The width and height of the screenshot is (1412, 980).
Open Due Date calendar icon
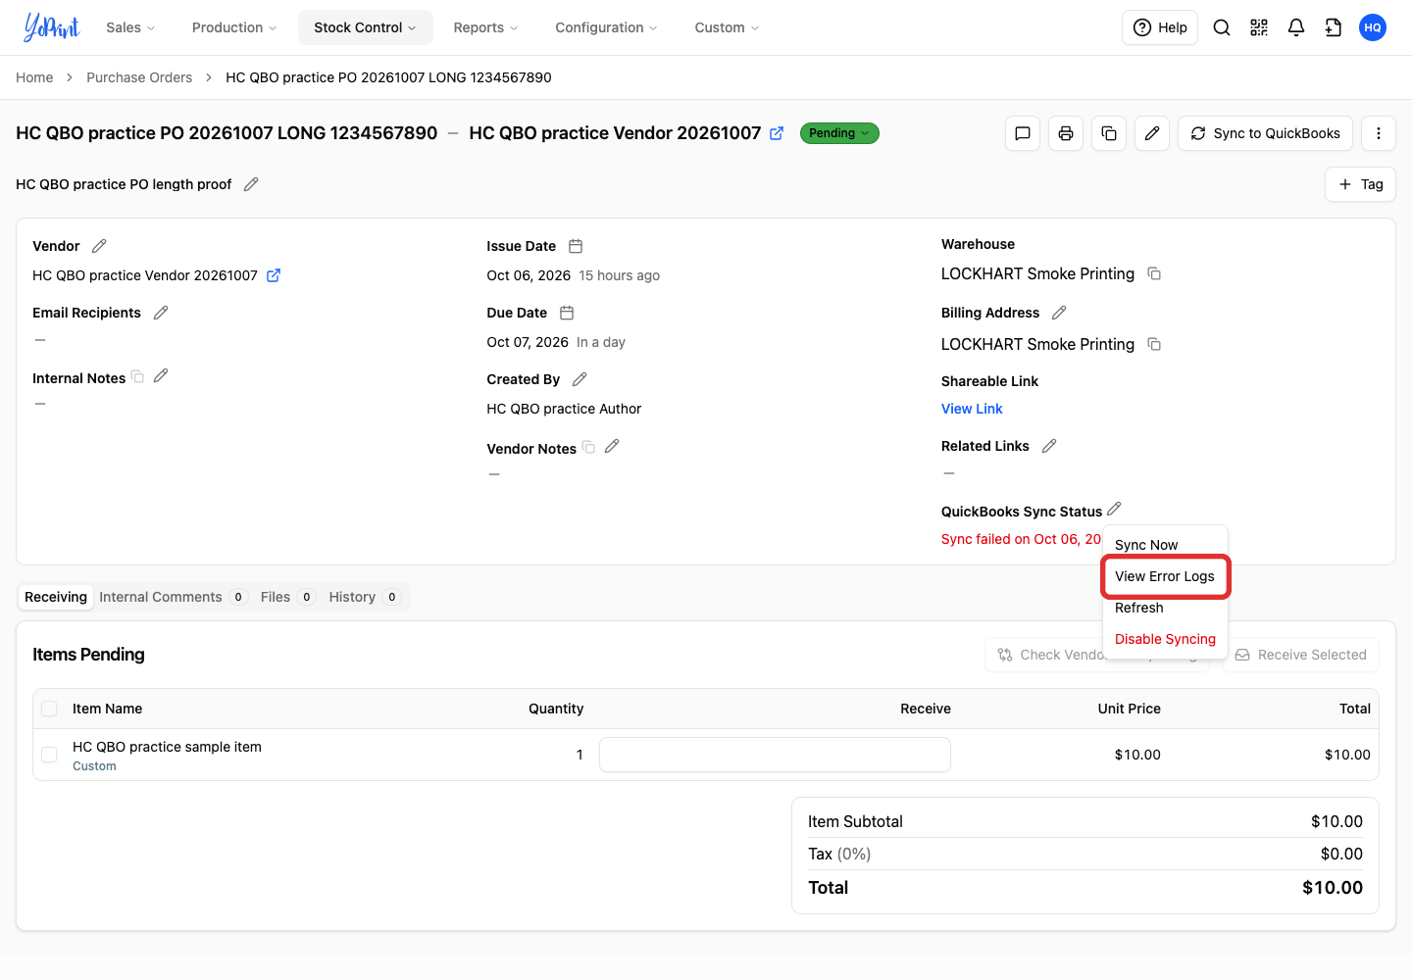567,313
